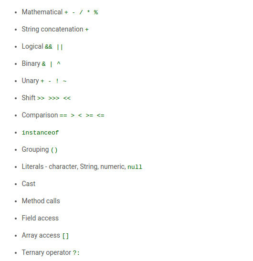Click the Comparison == operator
Image resolution: width=253 pixels, height=261 pixels.
pyautogui.click(x=63, y=115)
